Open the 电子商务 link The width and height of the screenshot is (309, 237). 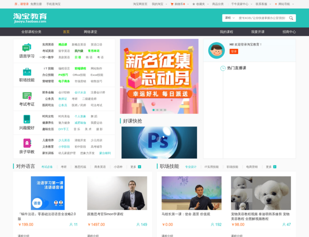pos(64,81)
